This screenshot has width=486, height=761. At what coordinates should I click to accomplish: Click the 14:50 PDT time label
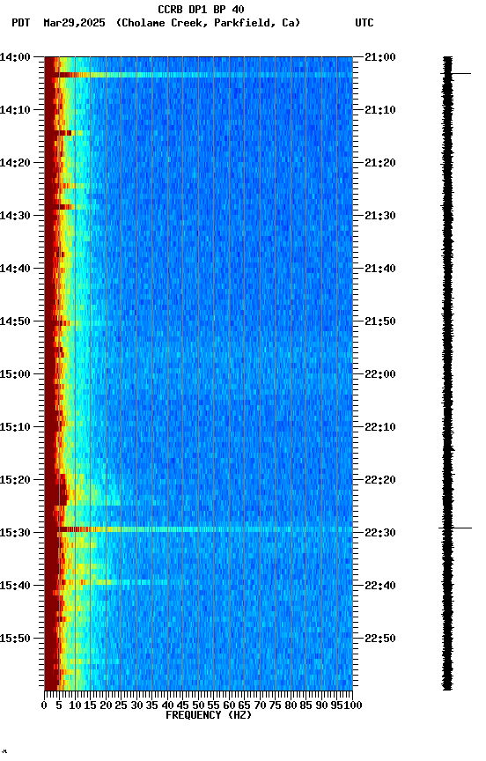[15, 321]
